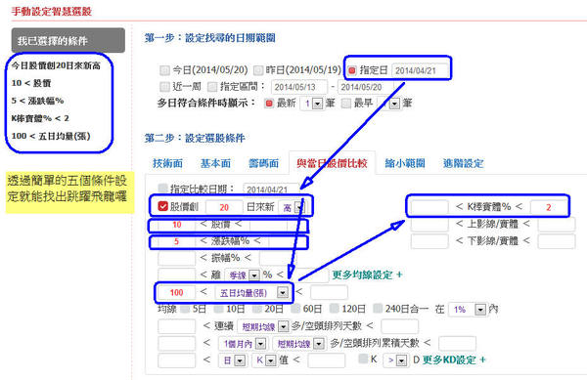Click the 股價 minimum field showing 10
This screenshot has width=587, height=380.
[177, 225]
